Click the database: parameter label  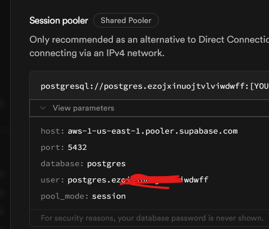click(x=62, y=164)
